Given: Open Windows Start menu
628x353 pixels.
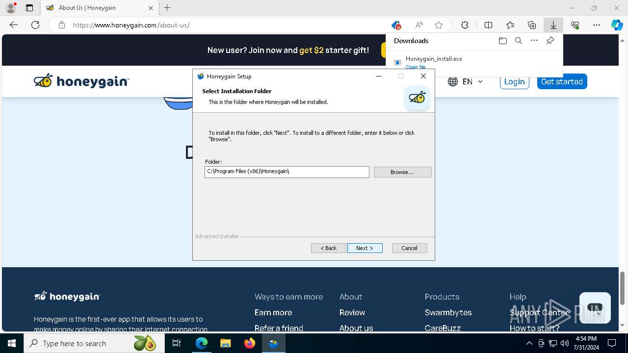Looking at the screenshot, I should click(12, 343).
